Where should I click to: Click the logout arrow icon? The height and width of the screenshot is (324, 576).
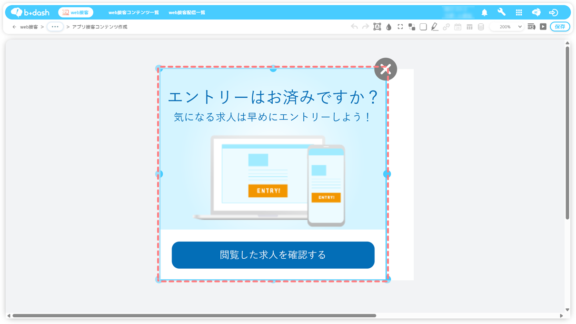point(553,12)
